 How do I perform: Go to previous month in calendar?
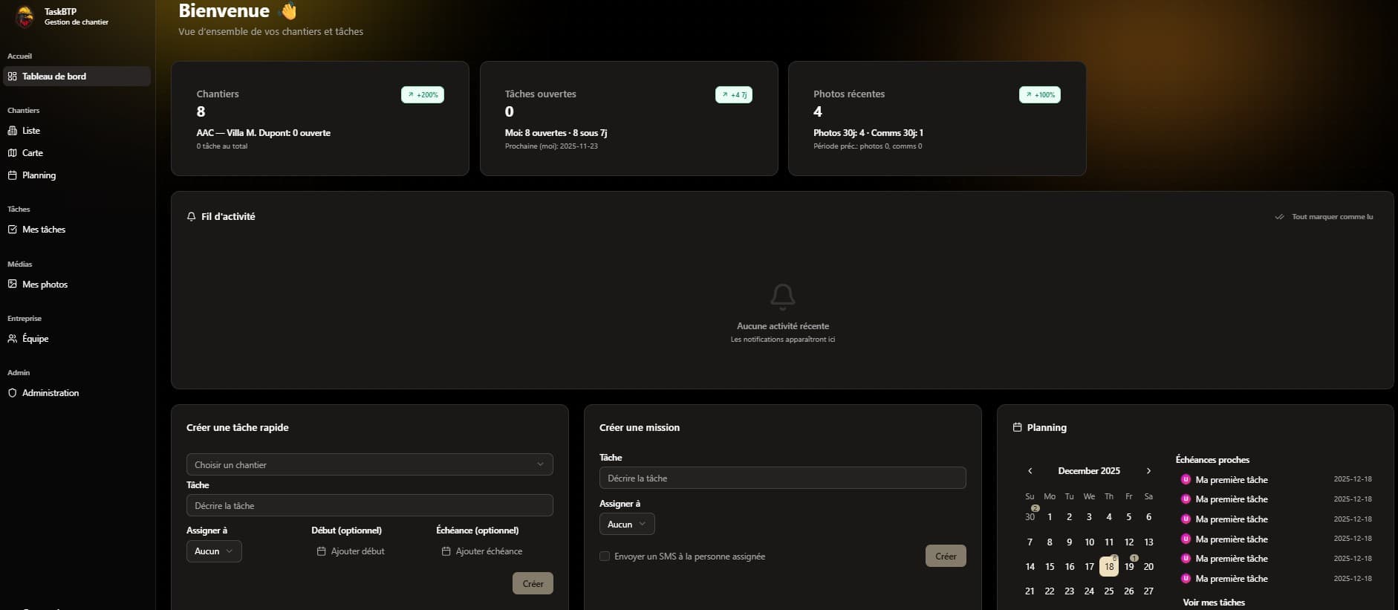1030,471
